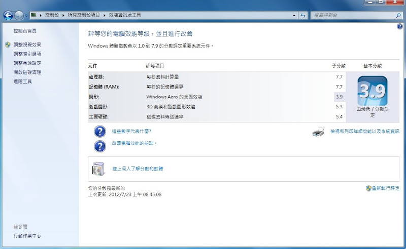
Task: Open 調整索引選項 link
Action: [27, 54]
